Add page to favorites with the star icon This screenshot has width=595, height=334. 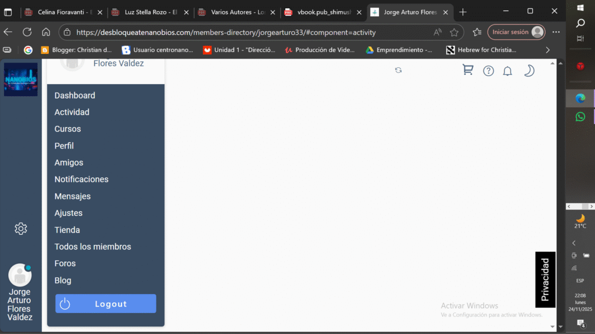(x=454, y=32)
